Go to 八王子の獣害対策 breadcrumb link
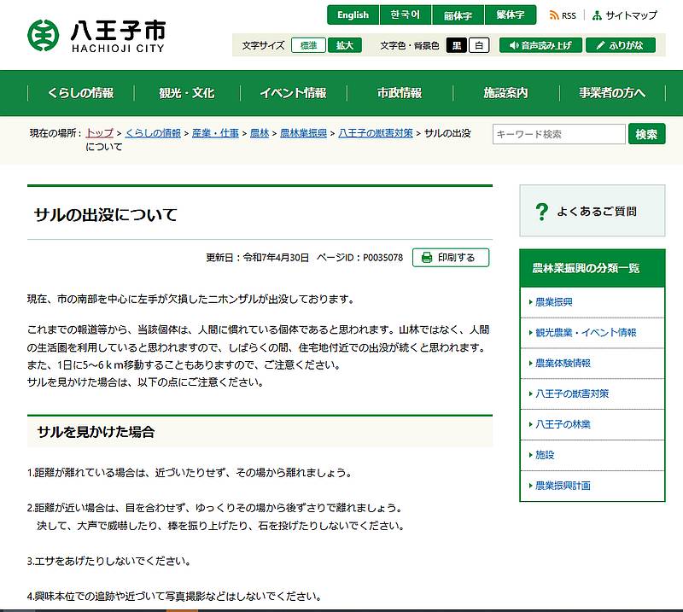Image resolution: width=683 pixels, height=612 pixels. coord(376,133)
